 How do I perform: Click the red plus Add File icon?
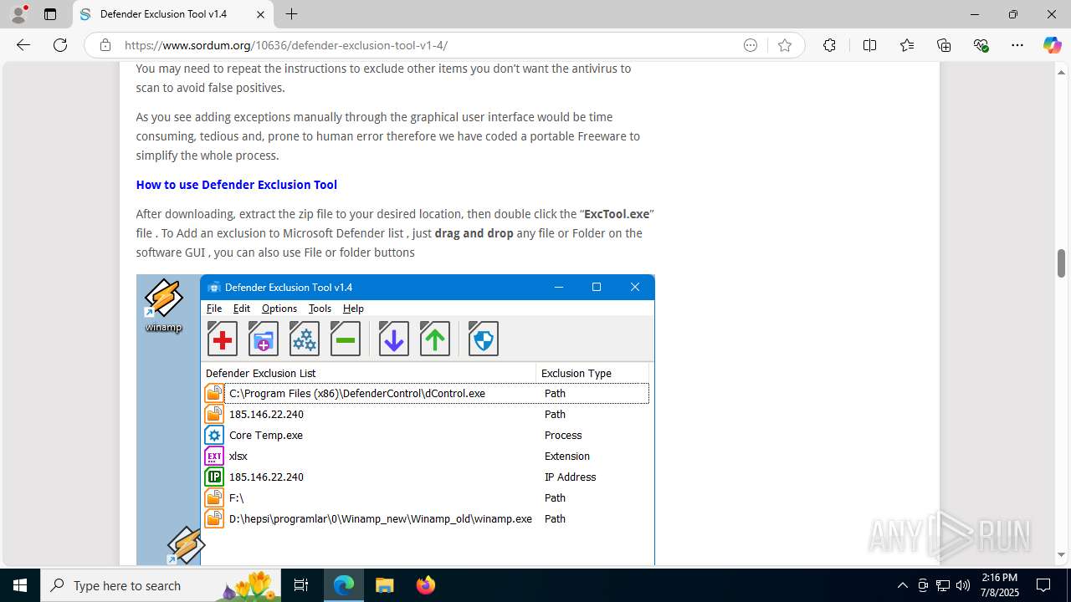223,339
